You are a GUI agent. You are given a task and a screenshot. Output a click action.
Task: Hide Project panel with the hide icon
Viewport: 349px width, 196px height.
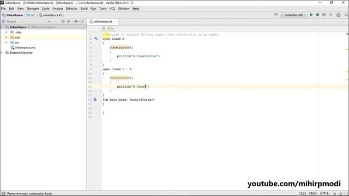(x=83, y=21)
